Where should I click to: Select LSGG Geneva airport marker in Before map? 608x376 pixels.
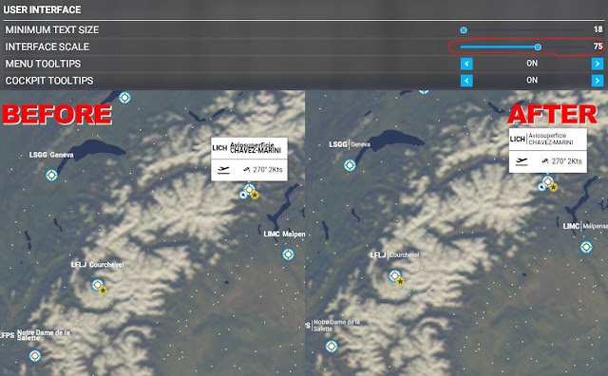(51, 176)
